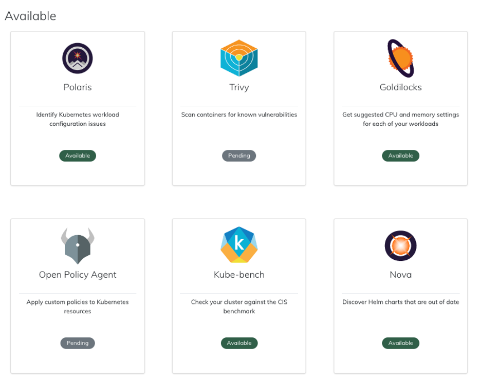Open the Polaris title link
Screen dimensions: 481x384
tap(78, 87)
